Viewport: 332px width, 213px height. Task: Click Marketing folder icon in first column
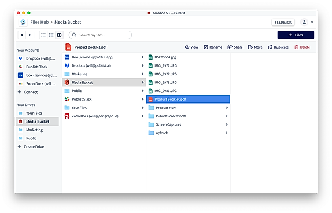tap(67, 74)
